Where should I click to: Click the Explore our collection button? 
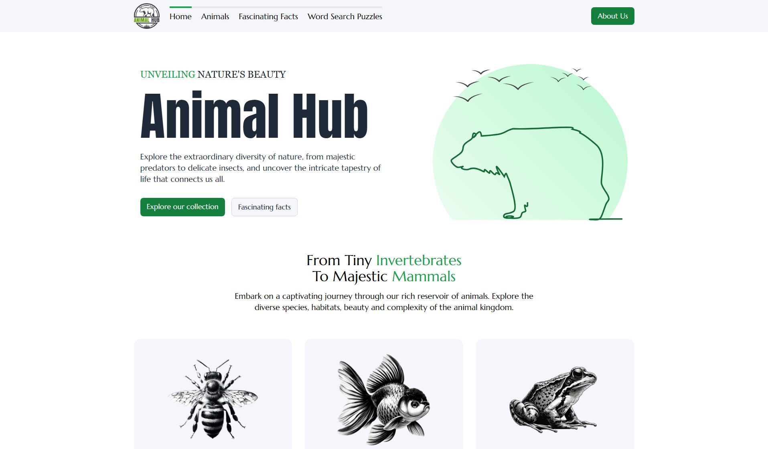(182, 207)
